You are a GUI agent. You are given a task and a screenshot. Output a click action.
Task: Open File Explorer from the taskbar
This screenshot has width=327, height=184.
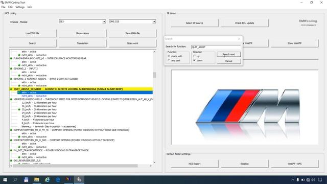(37, 179)
